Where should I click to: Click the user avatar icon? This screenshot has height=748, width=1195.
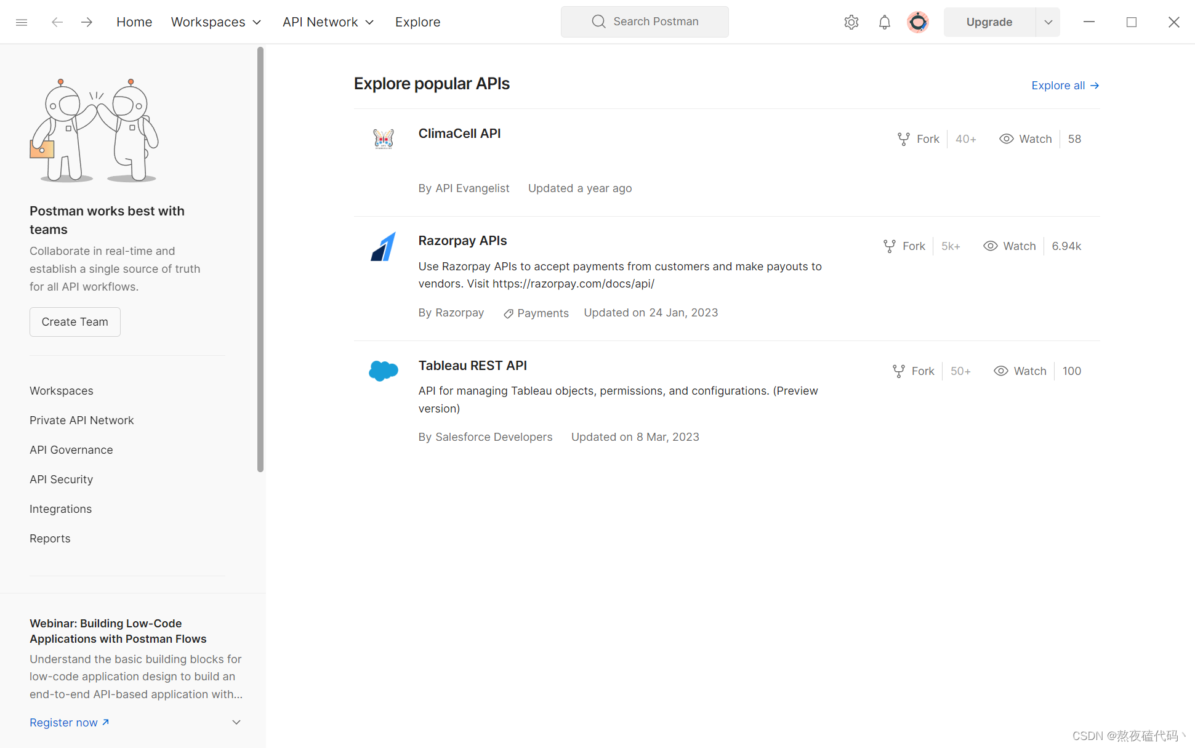coord(917,22)
